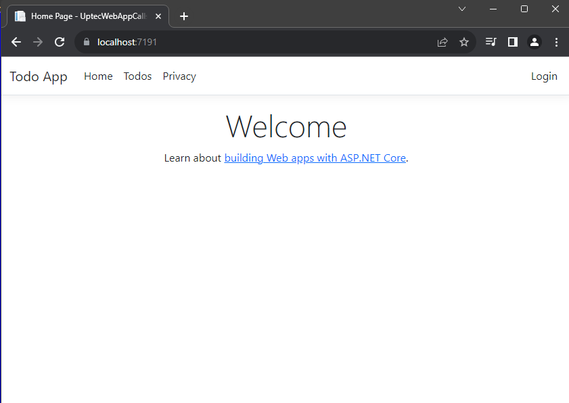Share this page using the share icon
This screenshot has height=403, width=569.
[x=442, y=42]
